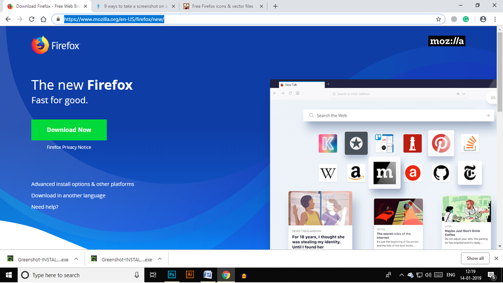Switch to Free Firefox icons & vector files tab

click(x=223, y=6)
